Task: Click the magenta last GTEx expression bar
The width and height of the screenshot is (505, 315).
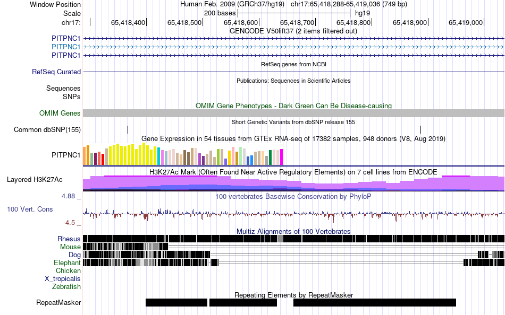Action: tap(282, 157)
